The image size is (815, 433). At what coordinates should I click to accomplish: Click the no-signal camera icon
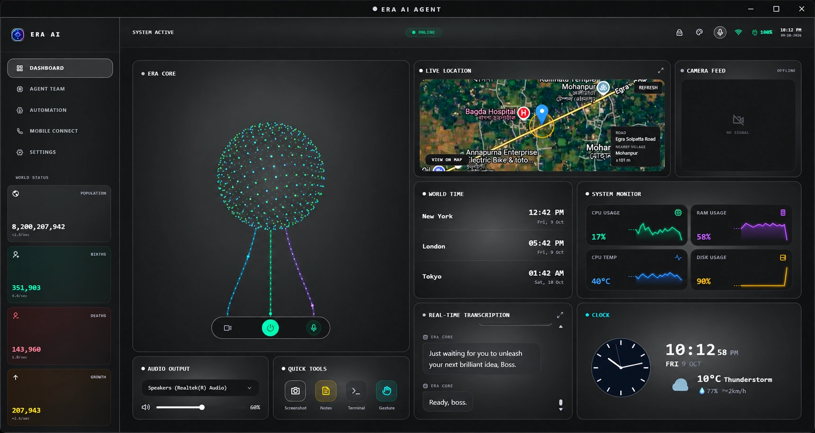click(x=738, y=119)
